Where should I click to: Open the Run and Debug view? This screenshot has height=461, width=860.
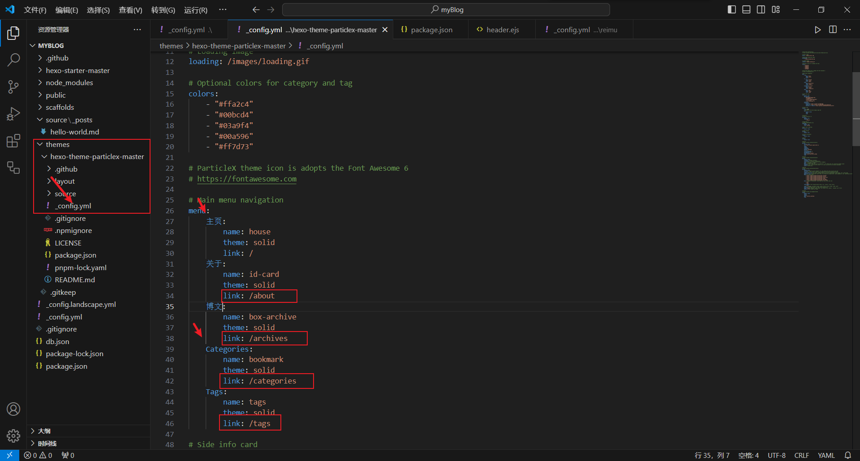(x=13, y=114)
